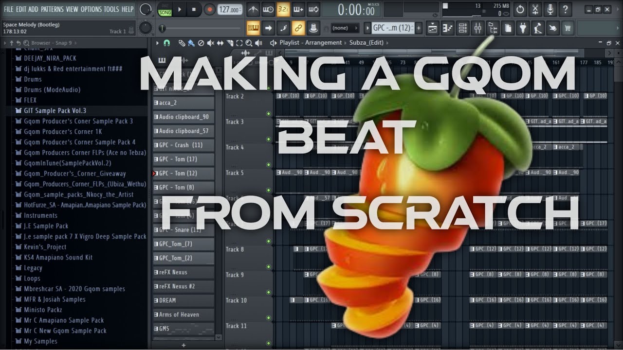Open the Mixer window icon
Viewport: 623px width, 350px height.
[x=477, y=28]
